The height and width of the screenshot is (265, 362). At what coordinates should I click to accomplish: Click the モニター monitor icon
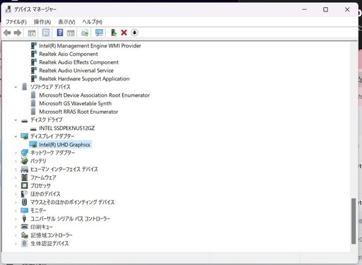[24, 211]
